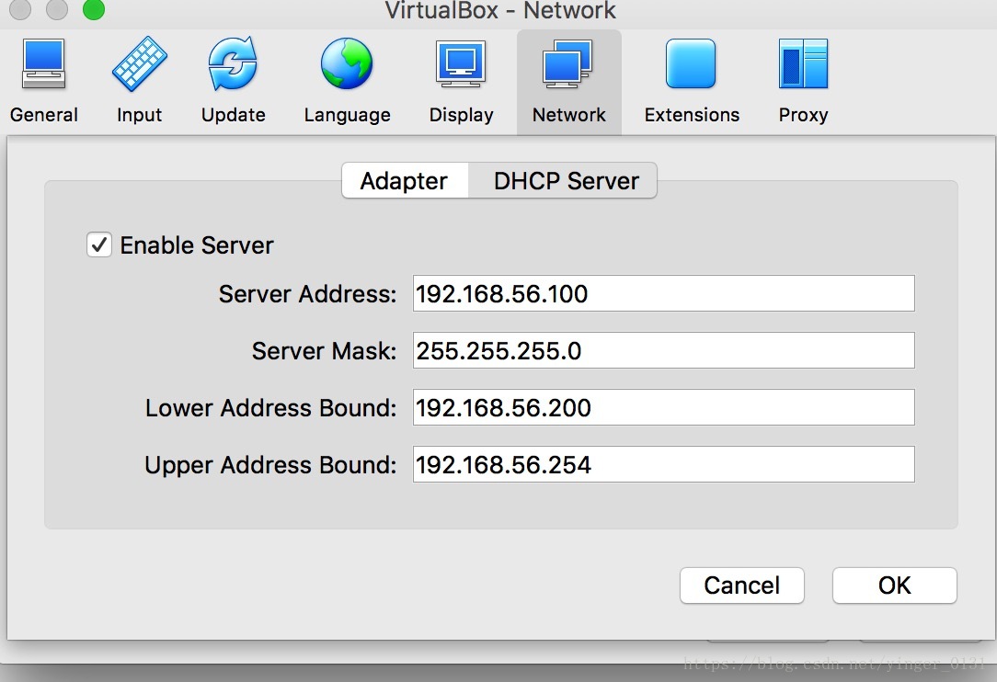Open the Language globe icon
The image size is (997, 682).
pos(347,63)
